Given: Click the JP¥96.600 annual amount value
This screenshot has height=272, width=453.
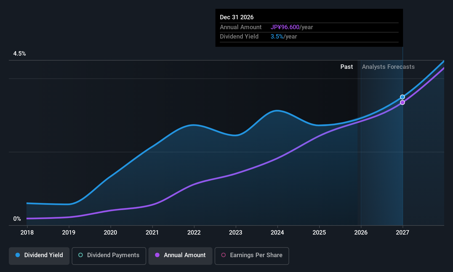Looking at the screenshot, I should coord(285,27).
